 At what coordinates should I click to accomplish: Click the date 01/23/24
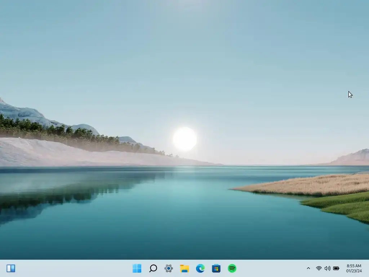[354, 271]
